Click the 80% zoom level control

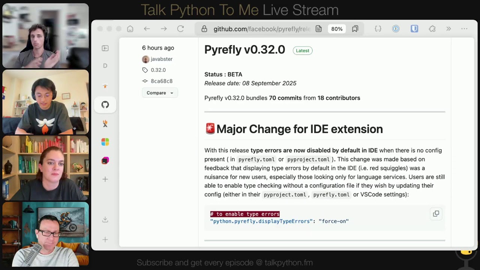point(336,28)
